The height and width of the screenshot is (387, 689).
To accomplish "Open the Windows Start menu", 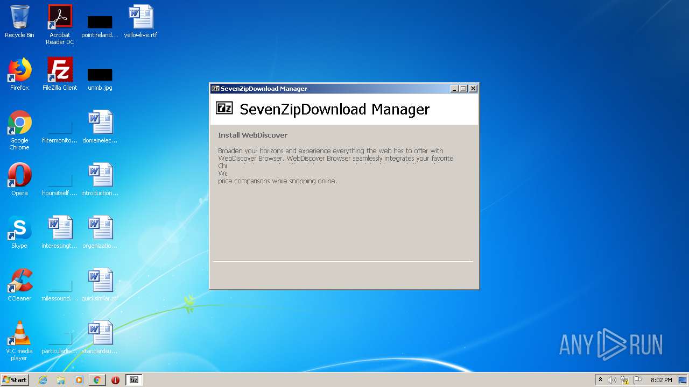I will pos(15,380).
